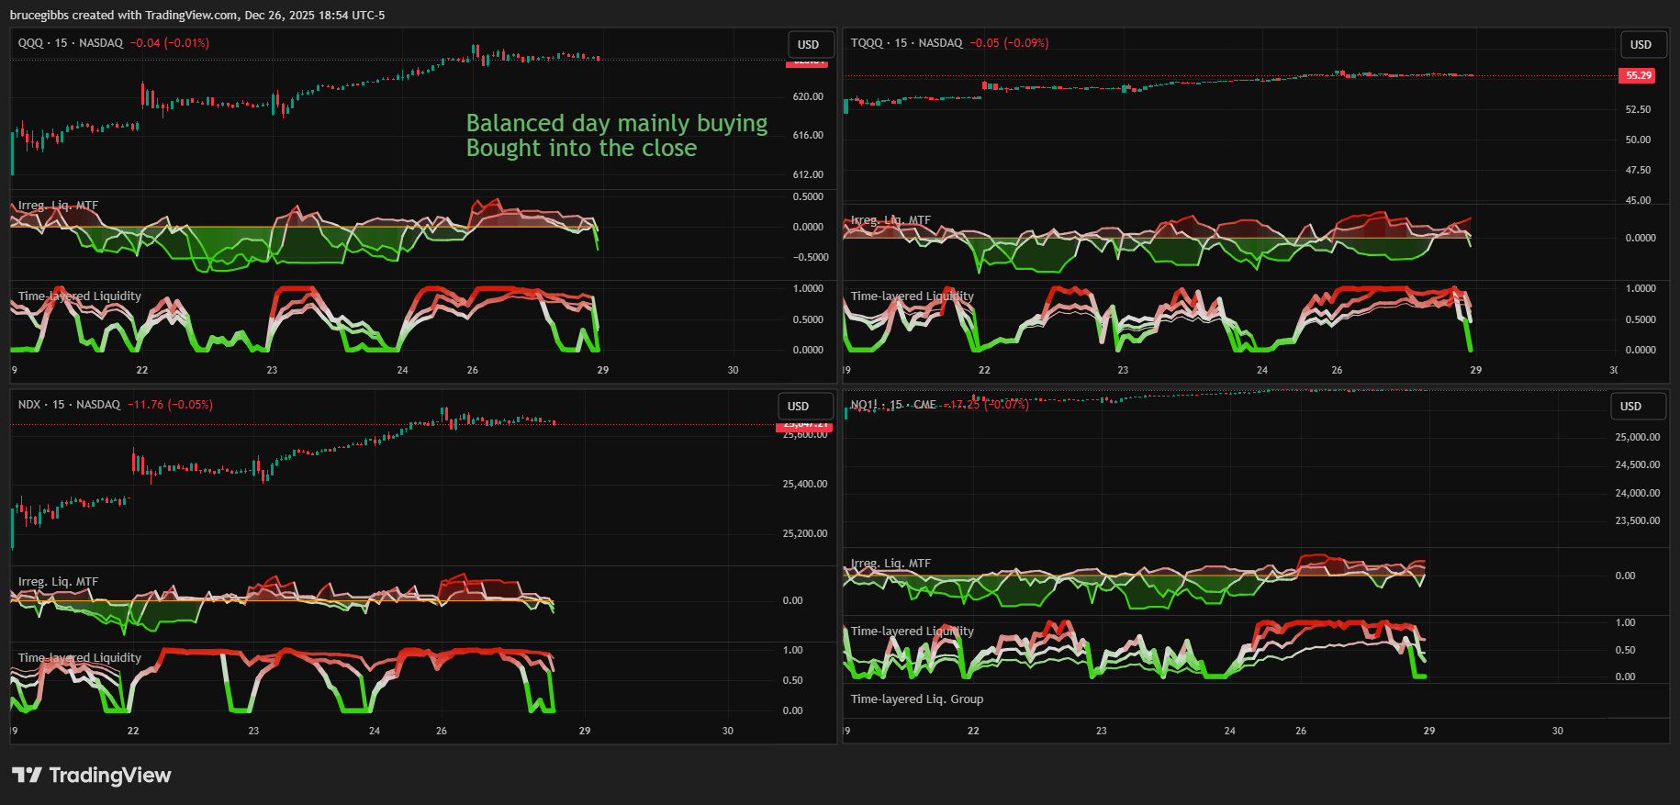The width and height of the screenshot is (1680, 805).
Task: Click Time-layered Liquidity label in QQQ chart
Action: [80, 296]
